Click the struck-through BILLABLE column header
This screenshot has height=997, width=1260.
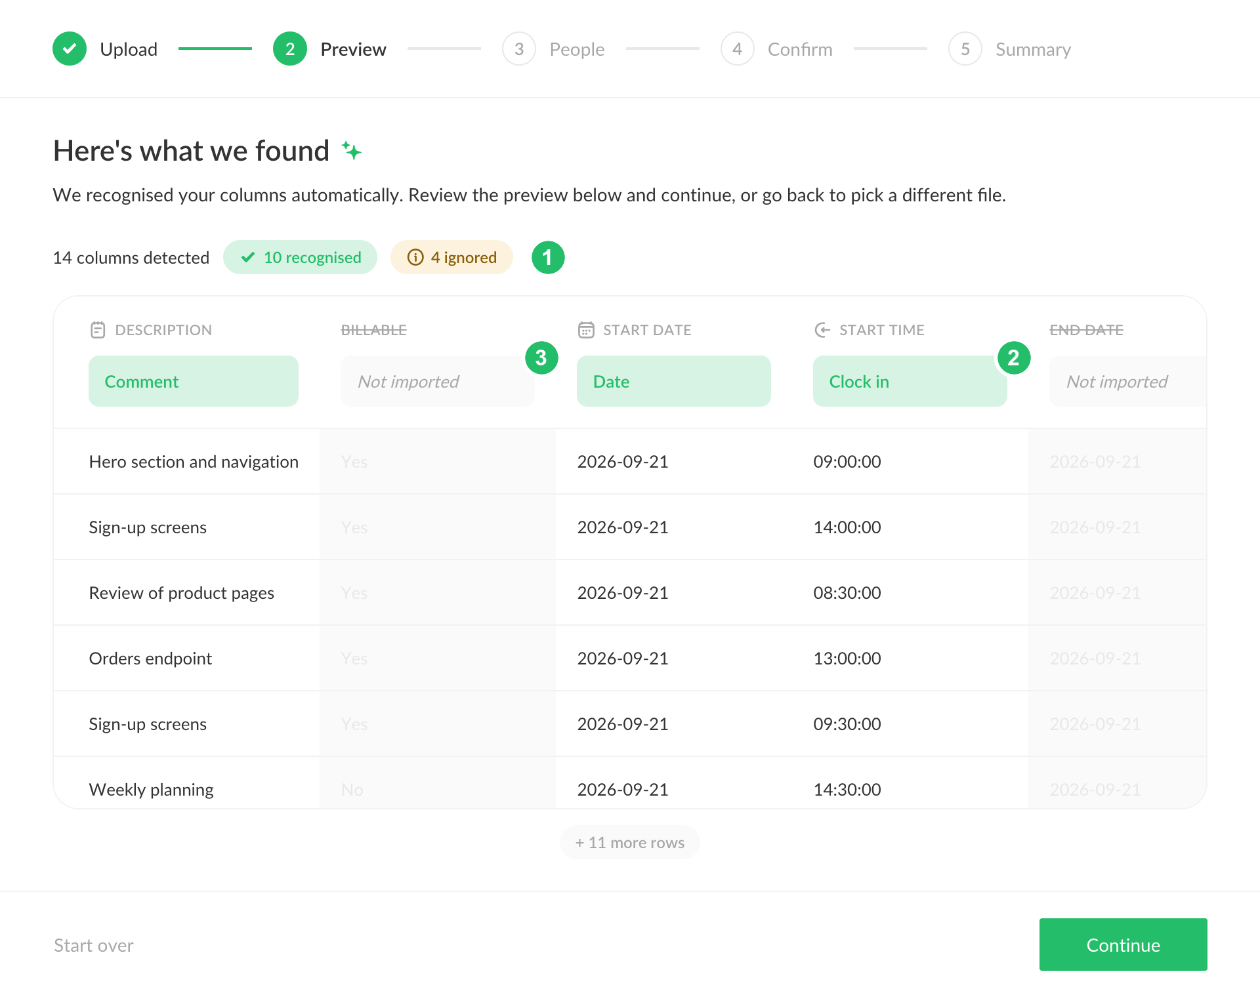click(373, 330)
